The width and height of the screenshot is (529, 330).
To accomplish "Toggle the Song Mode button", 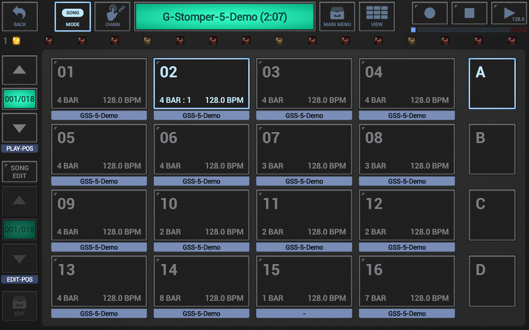I will click(x=73, y=16).
